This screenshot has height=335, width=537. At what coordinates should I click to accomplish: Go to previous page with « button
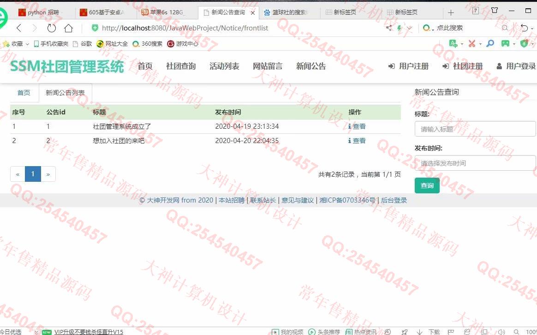[x=18, y=174]
